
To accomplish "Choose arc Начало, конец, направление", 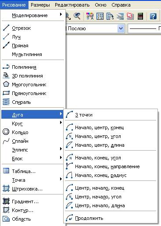I will click(x=111, y=166).
